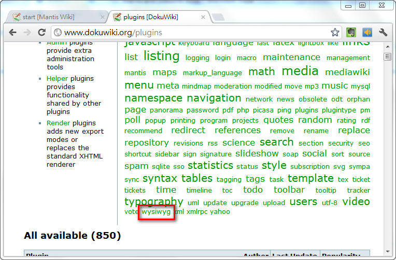
Task: Focus the address bar with www.dokuwiki.org/plugins
Action: pos(196,33)
